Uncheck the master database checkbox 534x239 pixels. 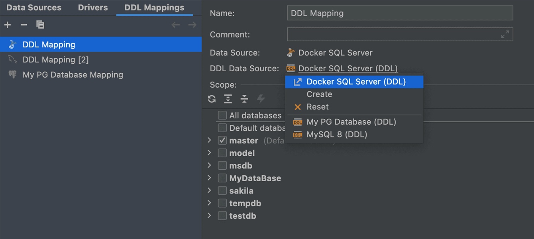(222, 141)
